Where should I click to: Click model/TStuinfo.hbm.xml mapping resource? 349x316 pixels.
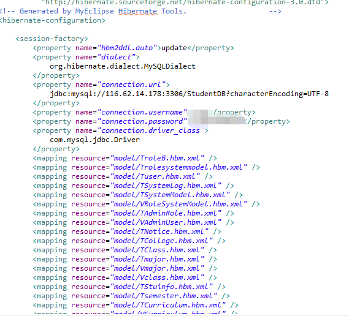tap(161, 287)
